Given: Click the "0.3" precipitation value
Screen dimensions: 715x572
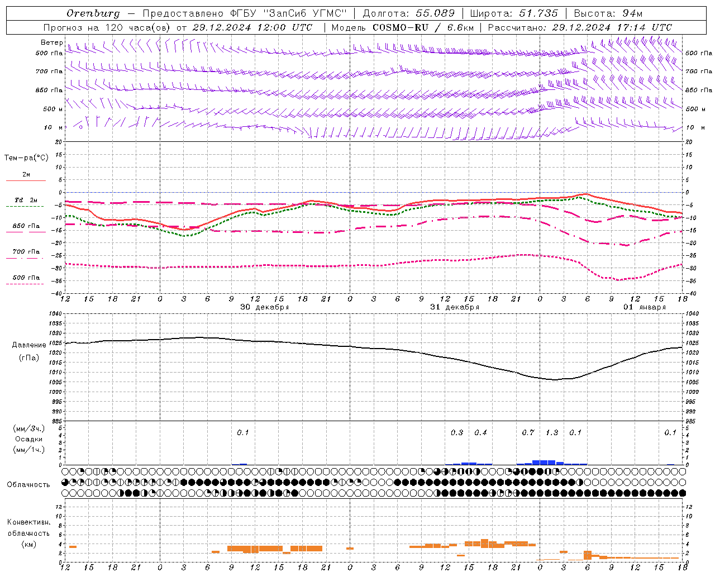Looking at the screenshot, I should pos(457,433).
